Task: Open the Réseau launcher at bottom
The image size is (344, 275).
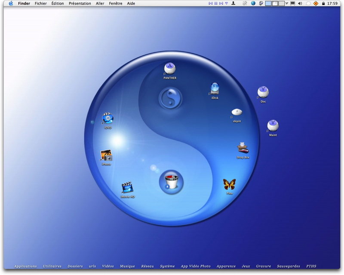Action: pyautogui.click(x=147, y=266)
